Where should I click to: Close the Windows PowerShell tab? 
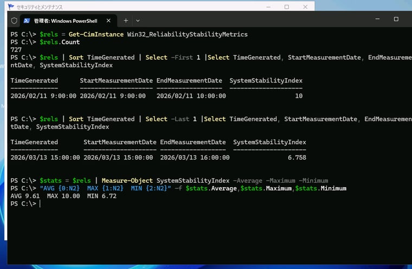click(x=108, y=21)
